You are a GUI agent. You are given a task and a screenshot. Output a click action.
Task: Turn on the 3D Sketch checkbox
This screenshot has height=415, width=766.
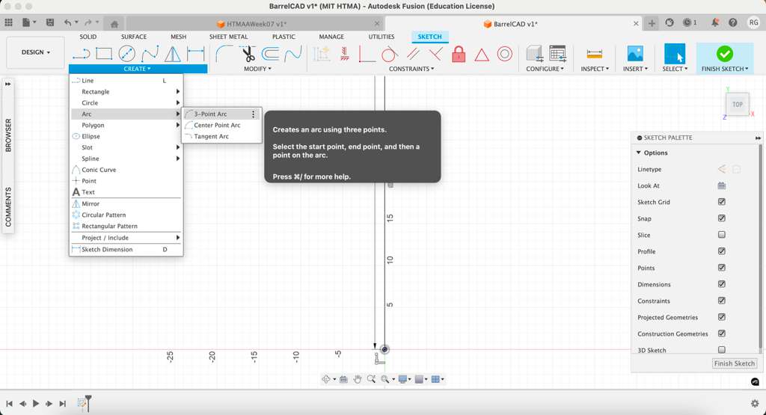click(722, 350)
